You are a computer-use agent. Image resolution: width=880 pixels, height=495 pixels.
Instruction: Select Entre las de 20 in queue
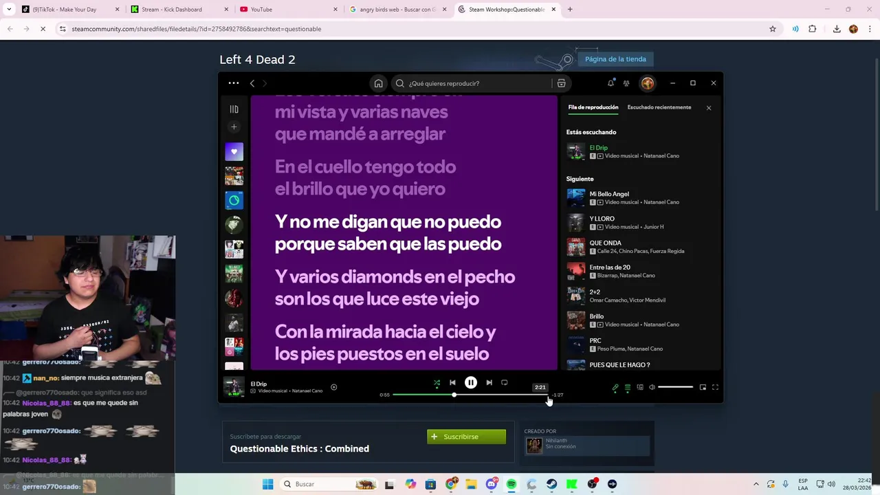coord(641,272)
